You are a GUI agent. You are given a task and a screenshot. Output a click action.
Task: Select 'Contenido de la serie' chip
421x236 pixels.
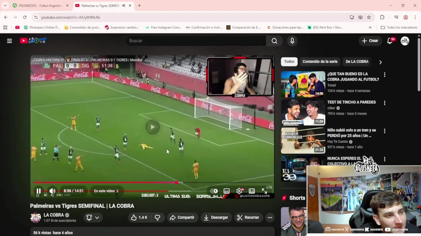point(320,62)
